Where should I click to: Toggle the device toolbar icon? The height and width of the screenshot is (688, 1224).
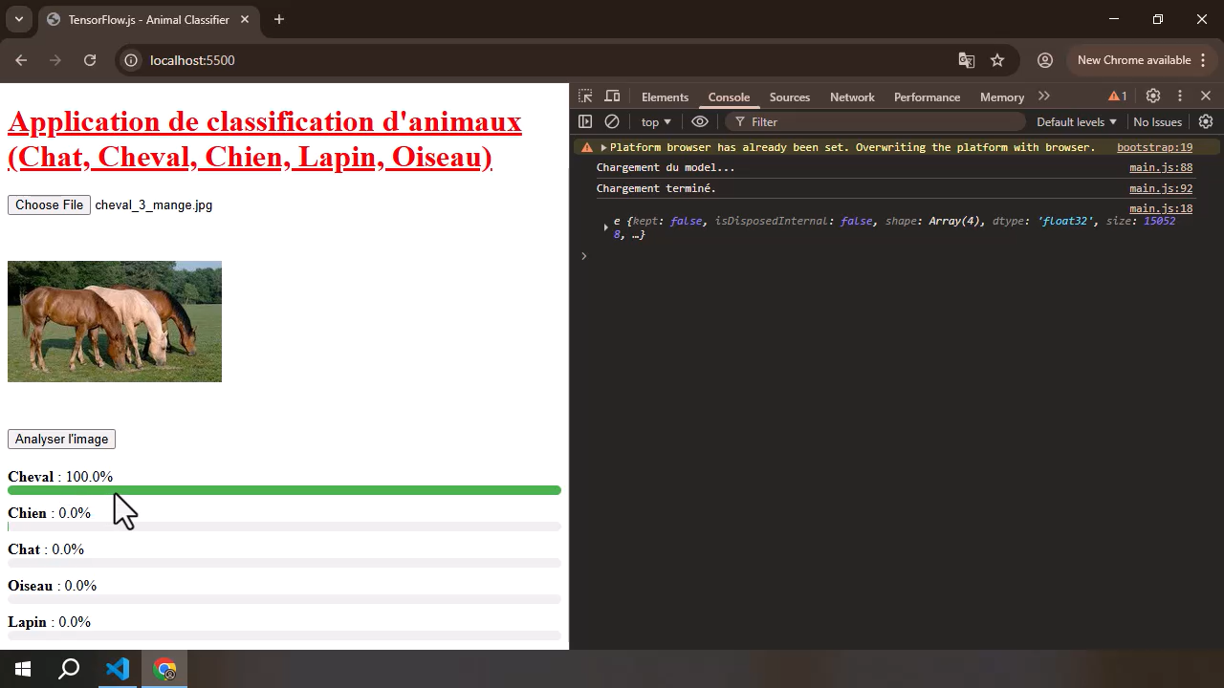(612, 97)
